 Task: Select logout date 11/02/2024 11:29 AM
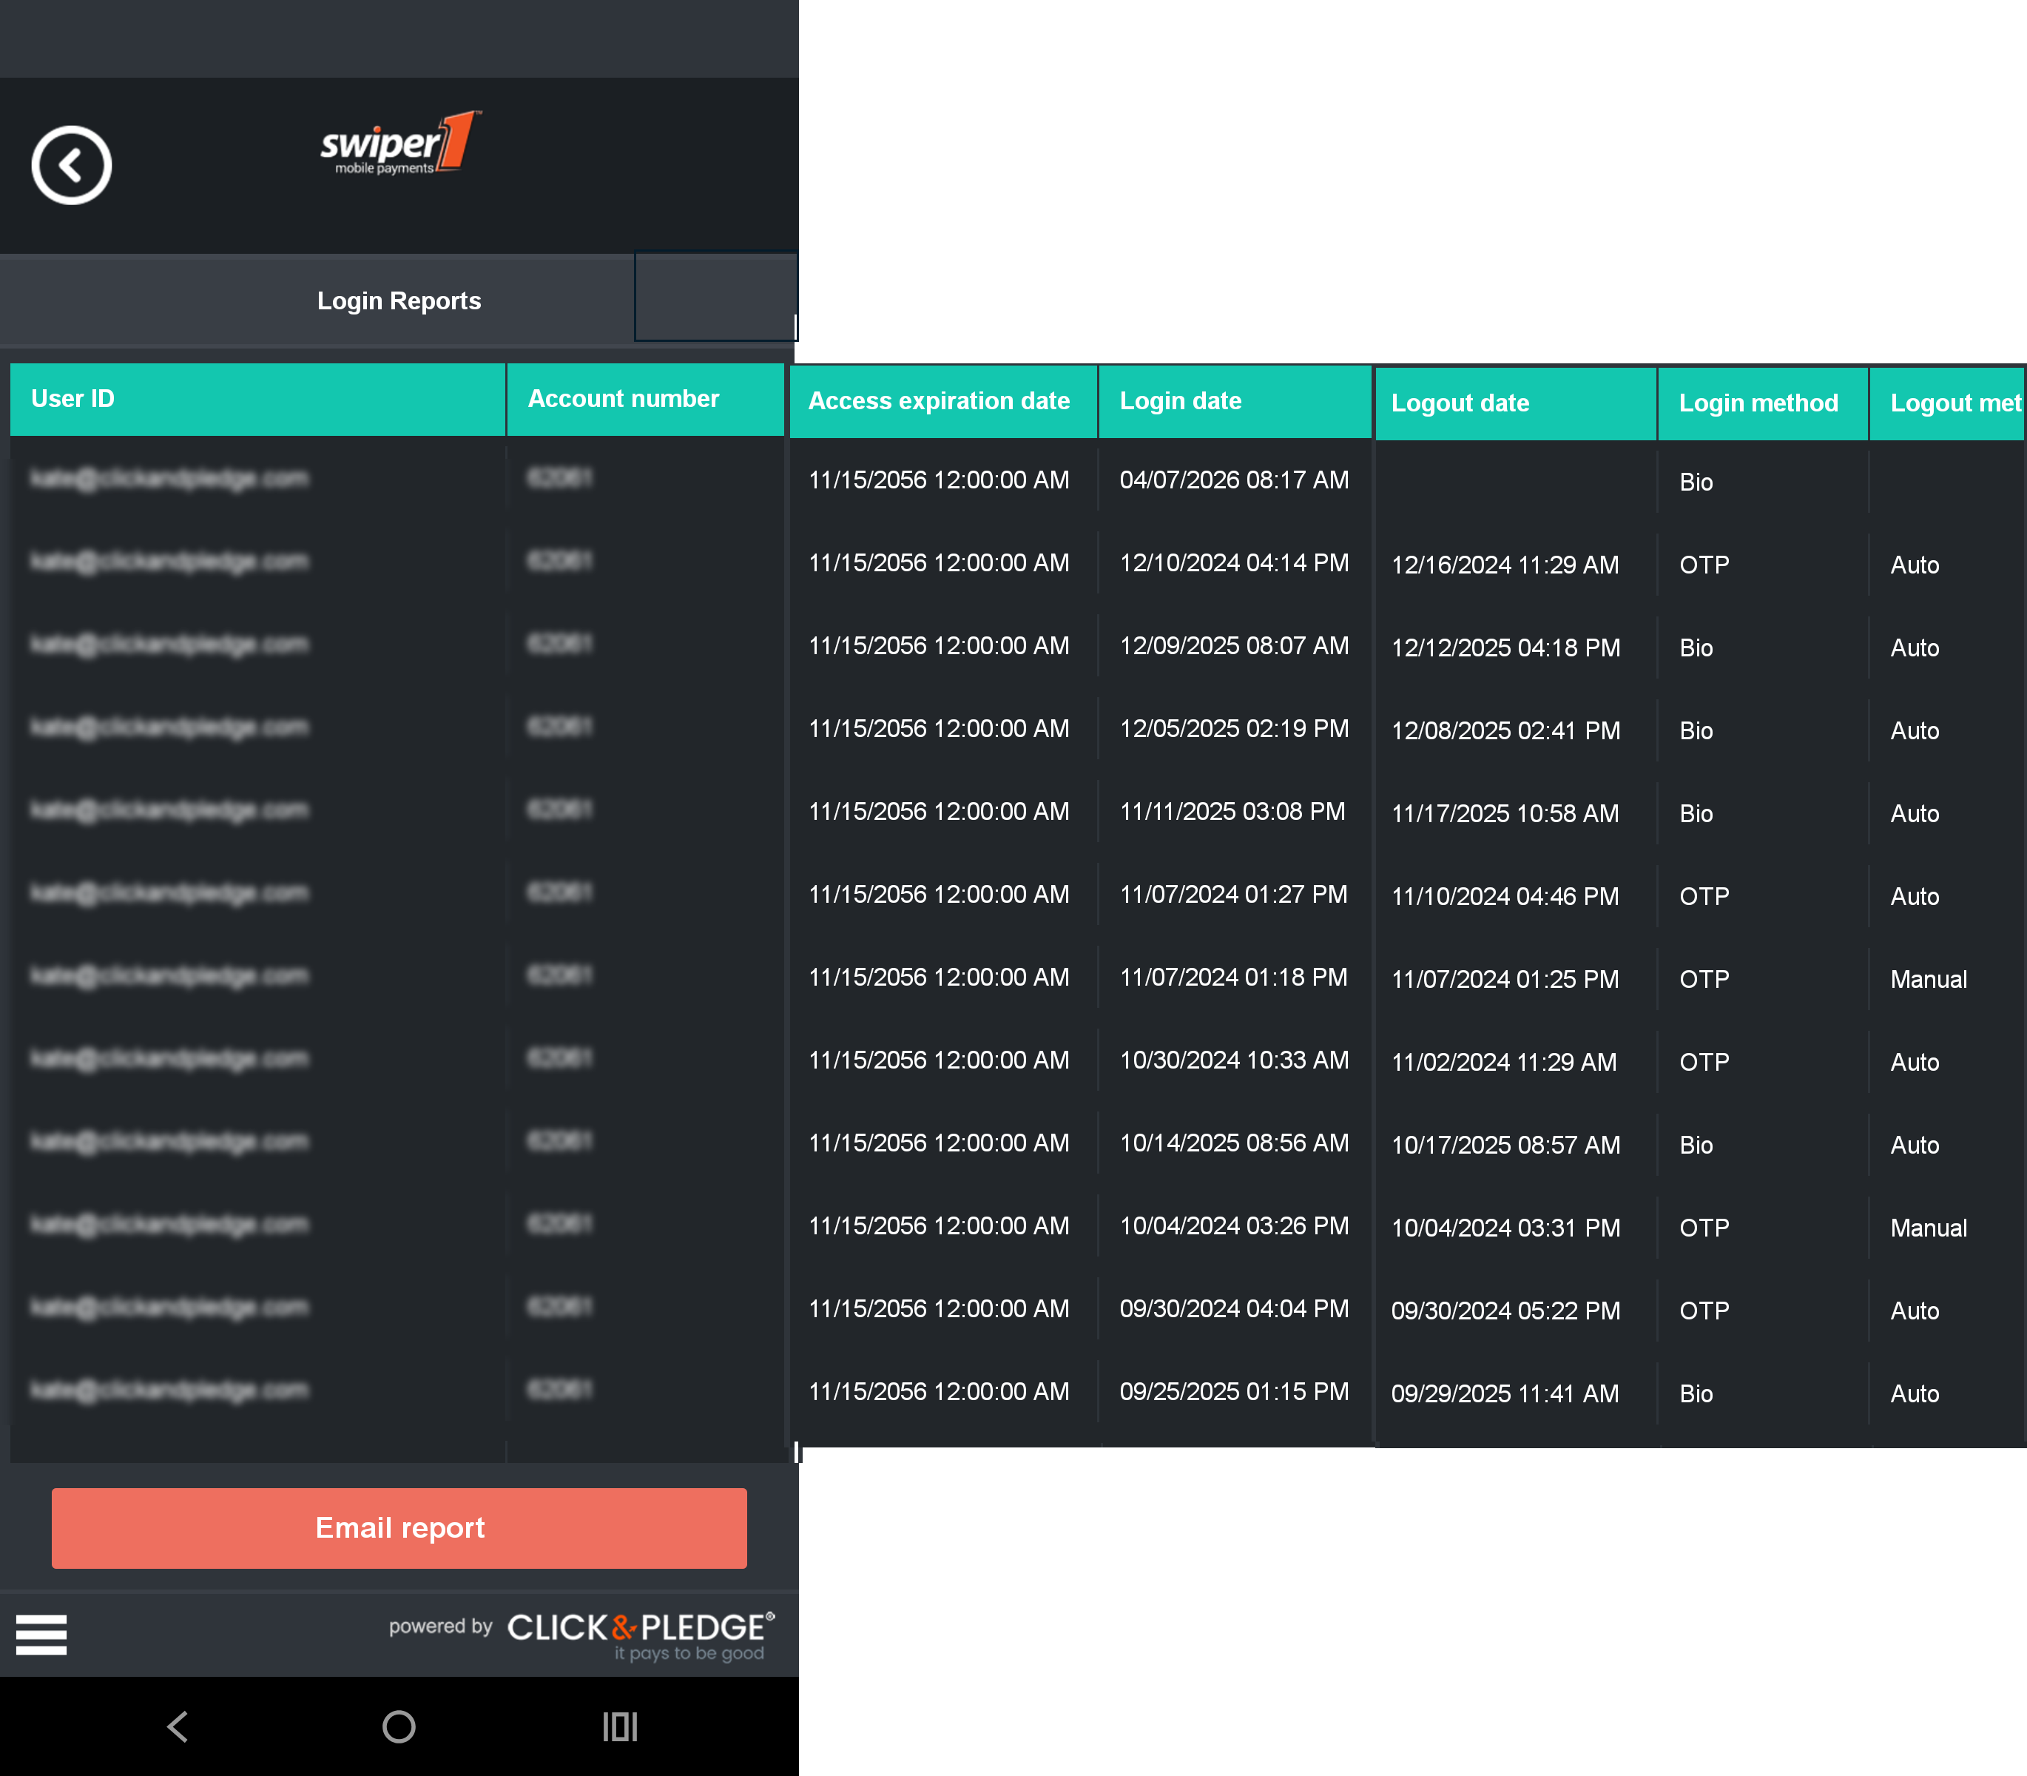[x=1504, y=1063]
